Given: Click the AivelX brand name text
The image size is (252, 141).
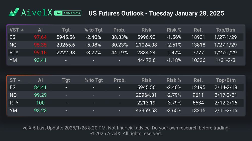Looking at the screenshot, I should click(x=37, y=12).
